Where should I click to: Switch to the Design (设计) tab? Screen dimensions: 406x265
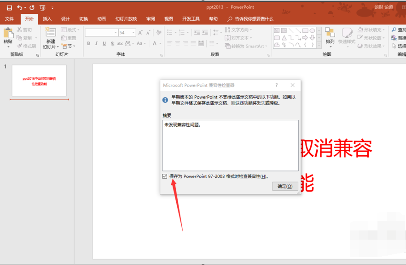point(65,19)
